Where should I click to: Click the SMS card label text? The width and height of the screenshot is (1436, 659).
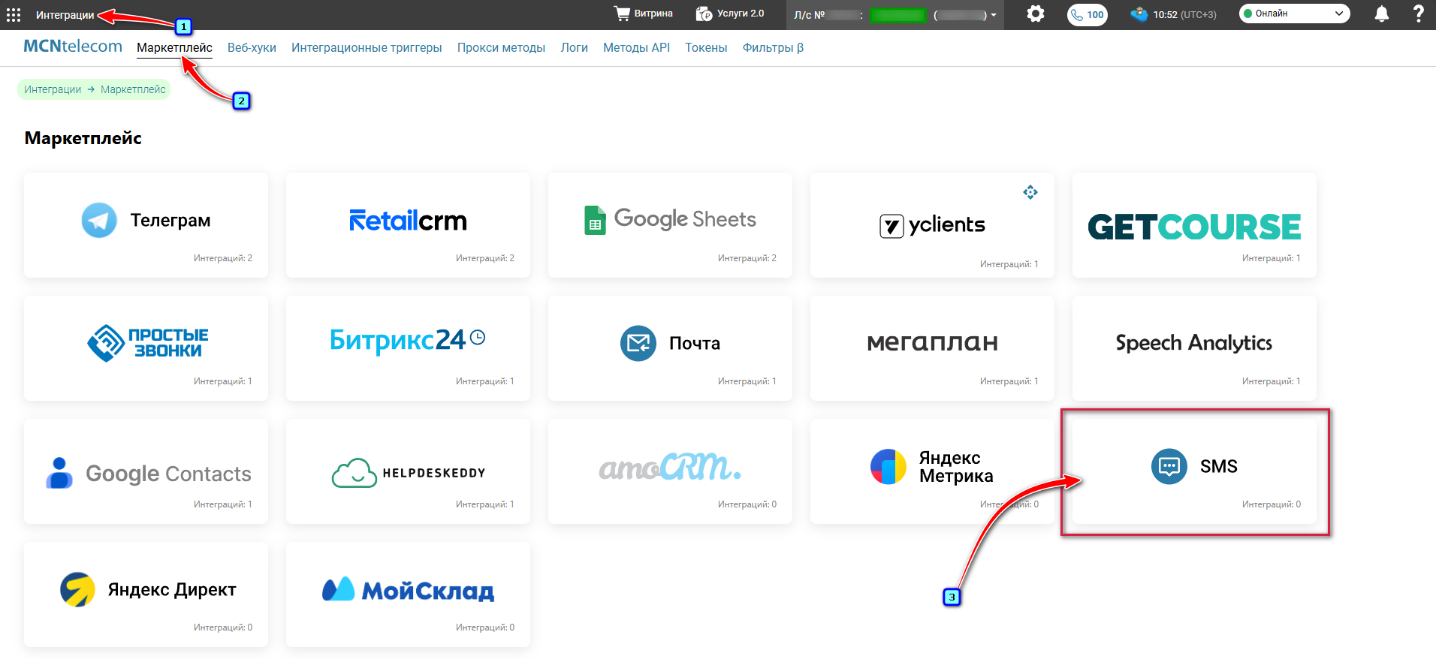(1218, 466)
